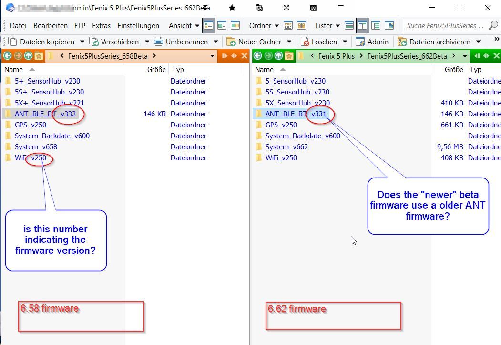The image size is (501, 345).
Task: Select the 5X_SensorHub_v230 folder
Action: click(x=297, y=103)
